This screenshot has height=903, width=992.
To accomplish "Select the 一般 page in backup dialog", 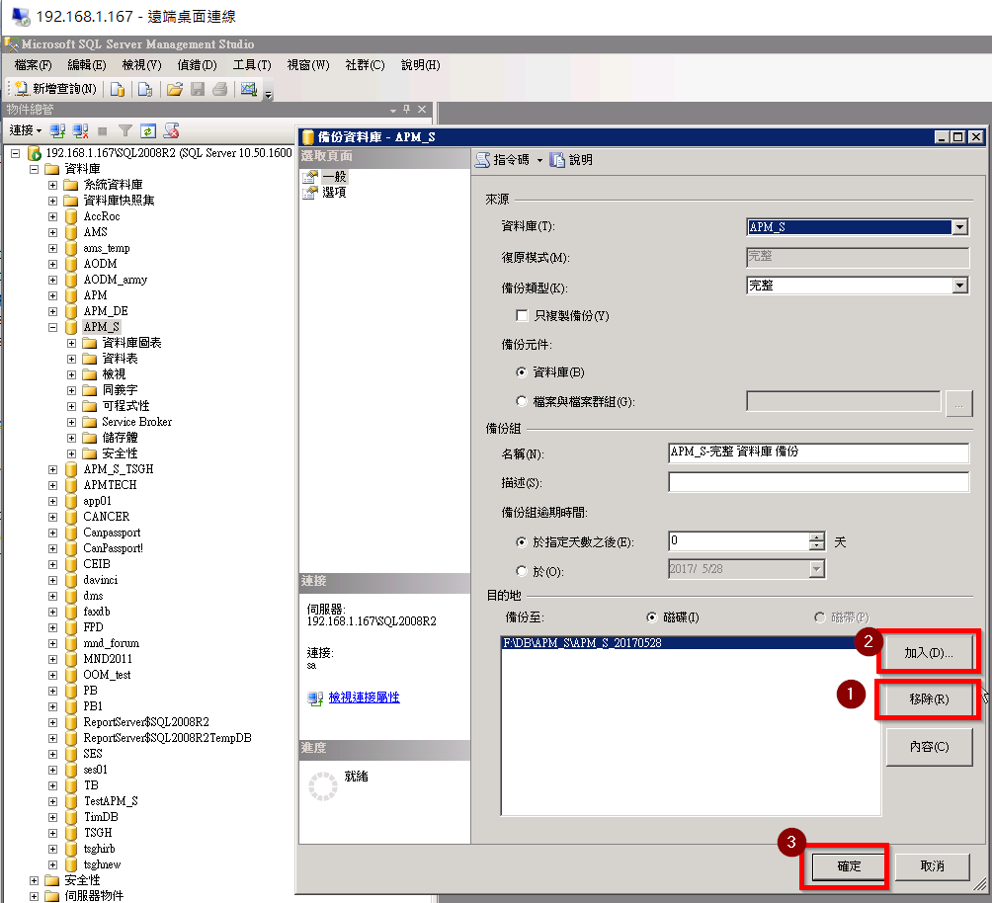I will pyautogui.click(x=335, y=177).
